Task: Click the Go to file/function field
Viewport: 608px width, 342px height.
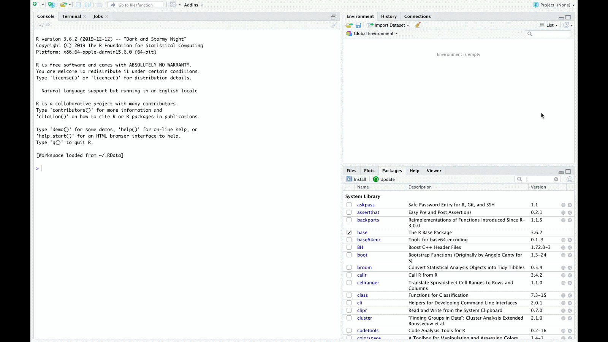Action: [x=136, y=5]
